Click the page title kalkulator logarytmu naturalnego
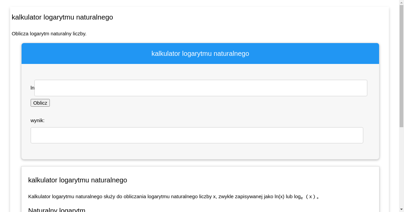 [x=62, y=17]
